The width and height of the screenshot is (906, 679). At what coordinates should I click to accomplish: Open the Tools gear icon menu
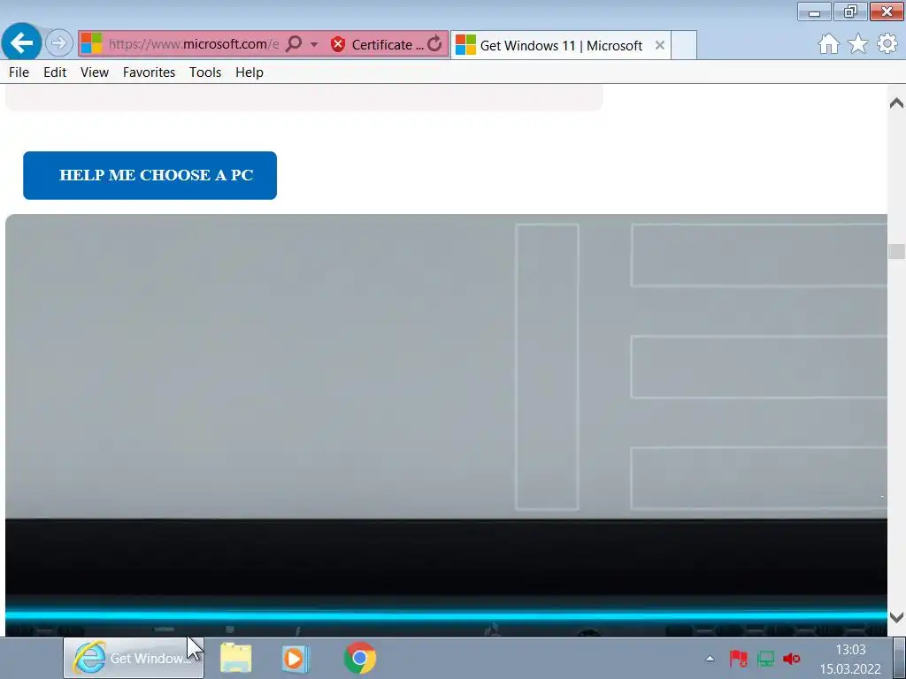(x=887, y=44)
